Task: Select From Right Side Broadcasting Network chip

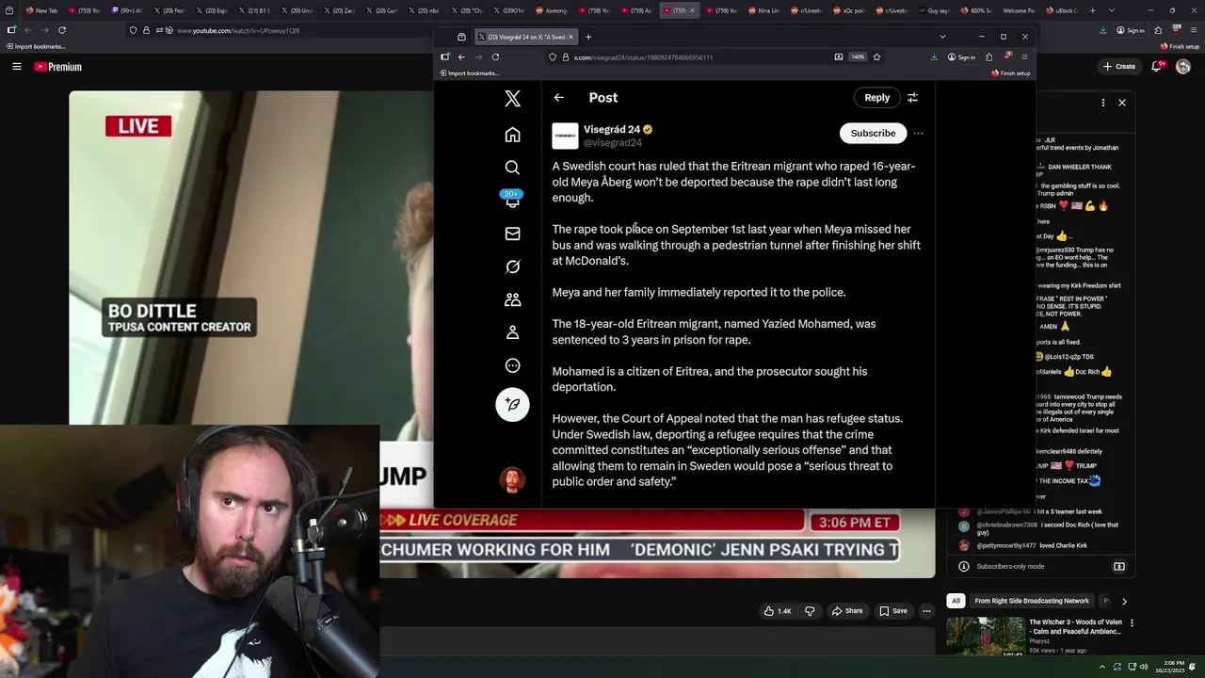Action: point(1032,601)
